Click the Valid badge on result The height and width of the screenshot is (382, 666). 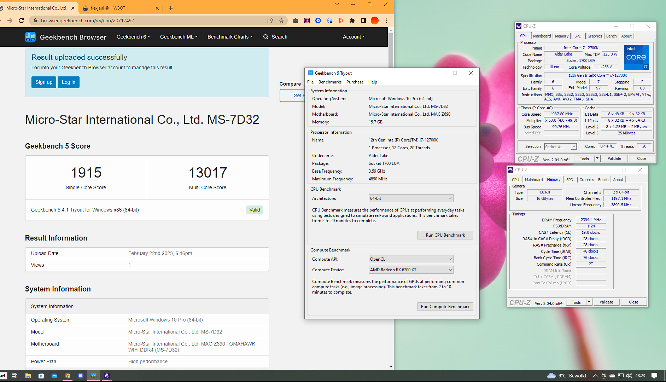pos(255,210)
